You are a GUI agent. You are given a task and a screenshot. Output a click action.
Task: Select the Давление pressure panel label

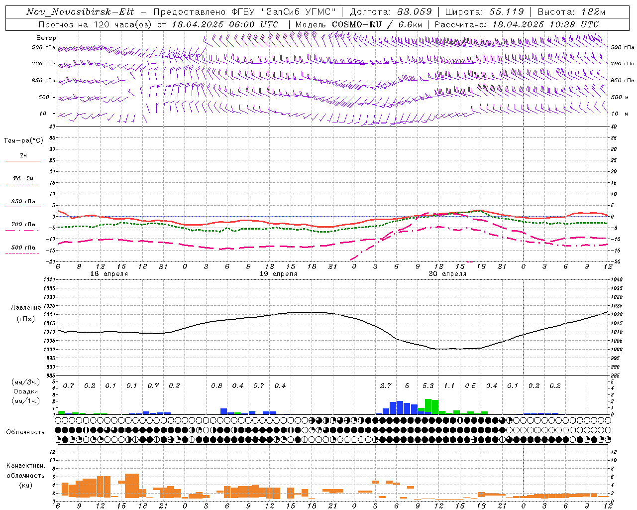[26, 308]
